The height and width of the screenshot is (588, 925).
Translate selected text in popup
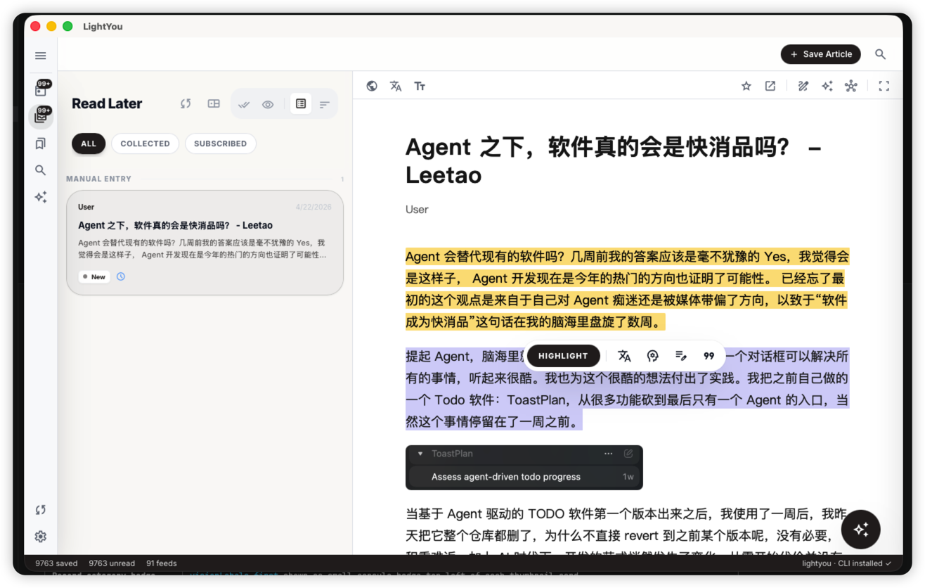[x=624, y=356]
